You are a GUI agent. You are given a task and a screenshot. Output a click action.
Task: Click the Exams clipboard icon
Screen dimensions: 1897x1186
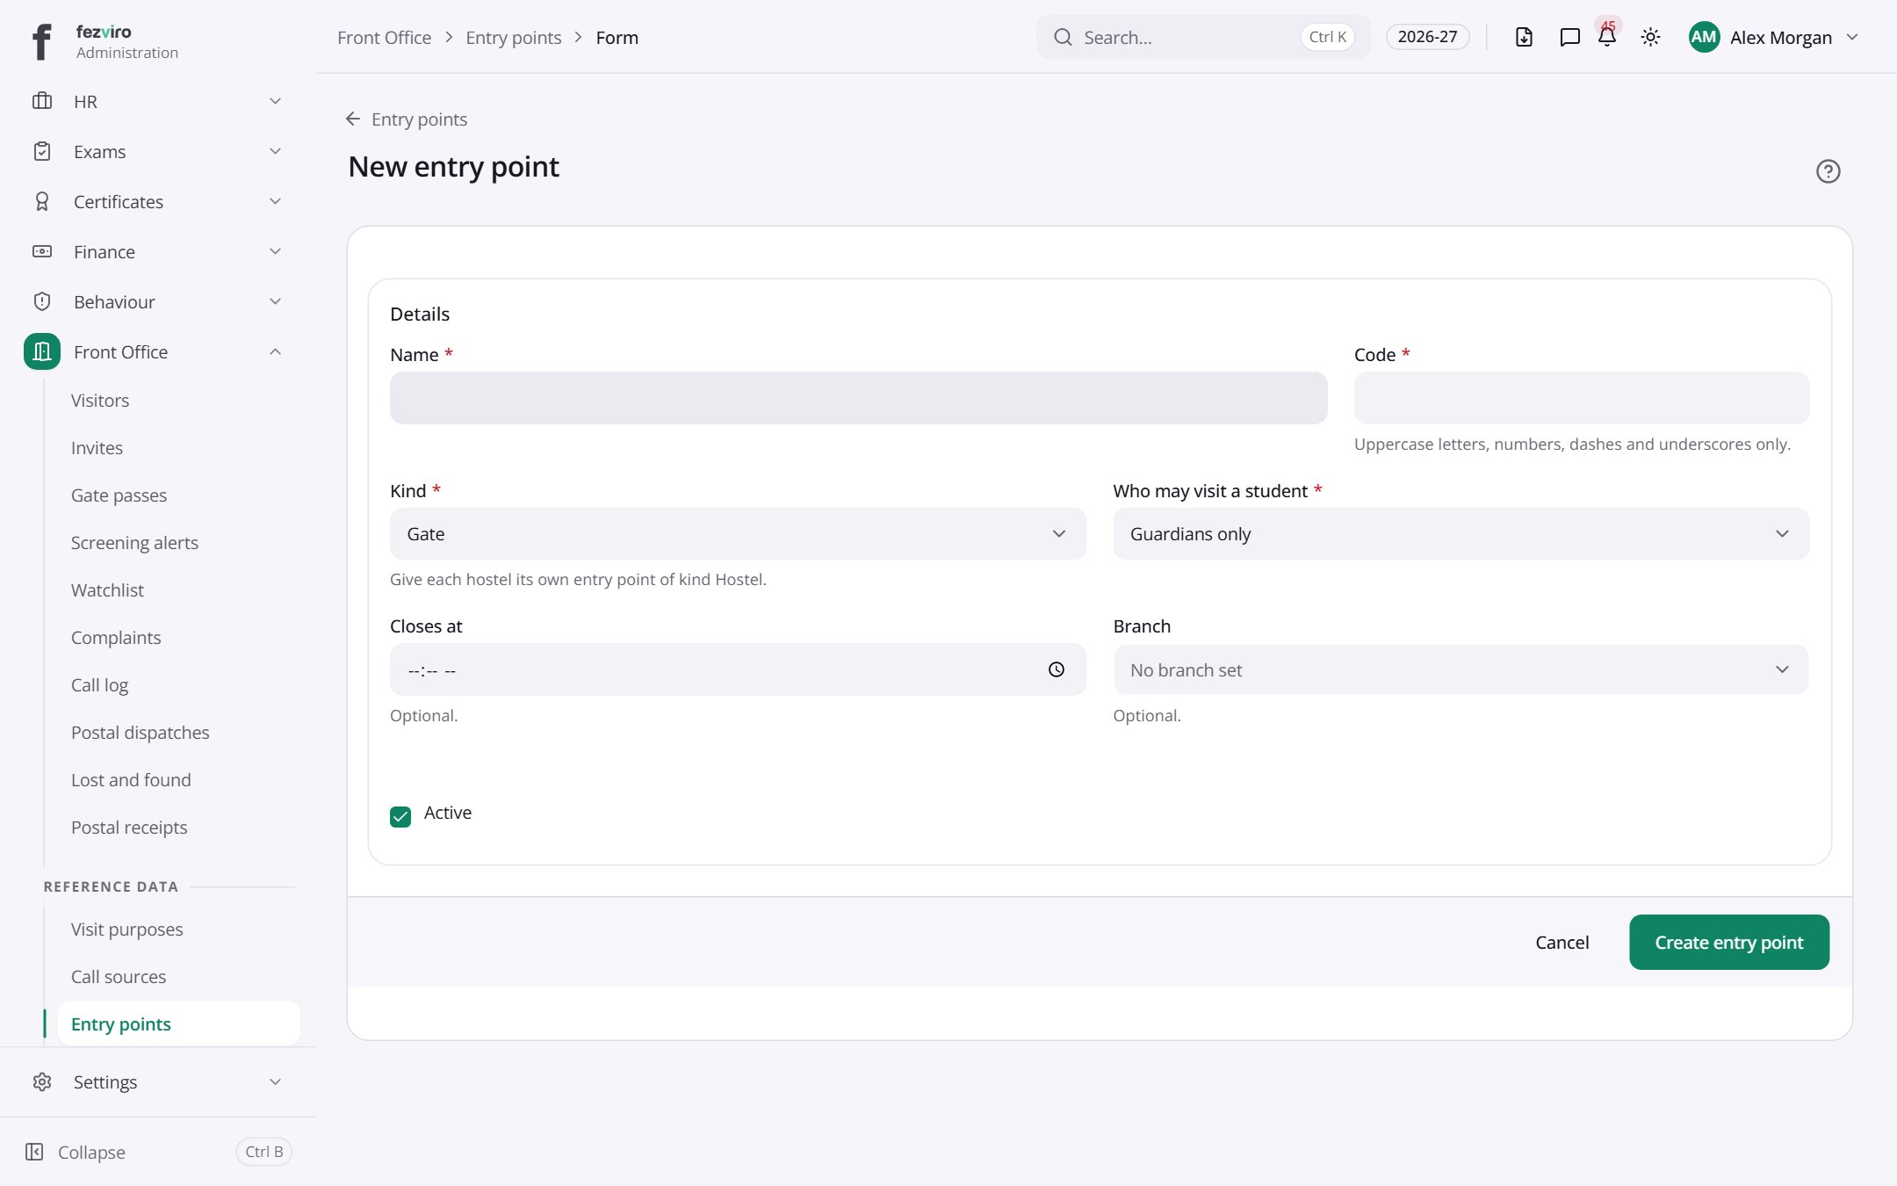pyautogui.click(x=42, y=151)
